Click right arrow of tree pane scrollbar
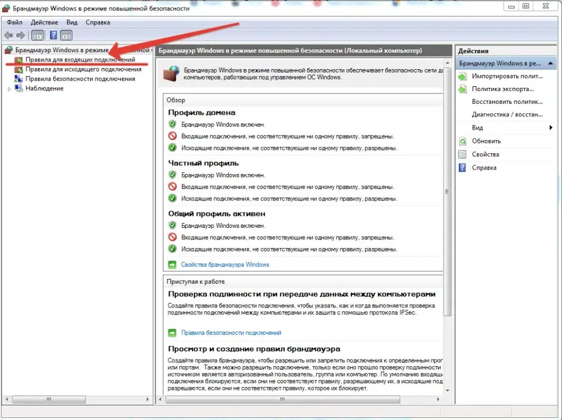Screen dimensions: 562x420 (147, 399)
